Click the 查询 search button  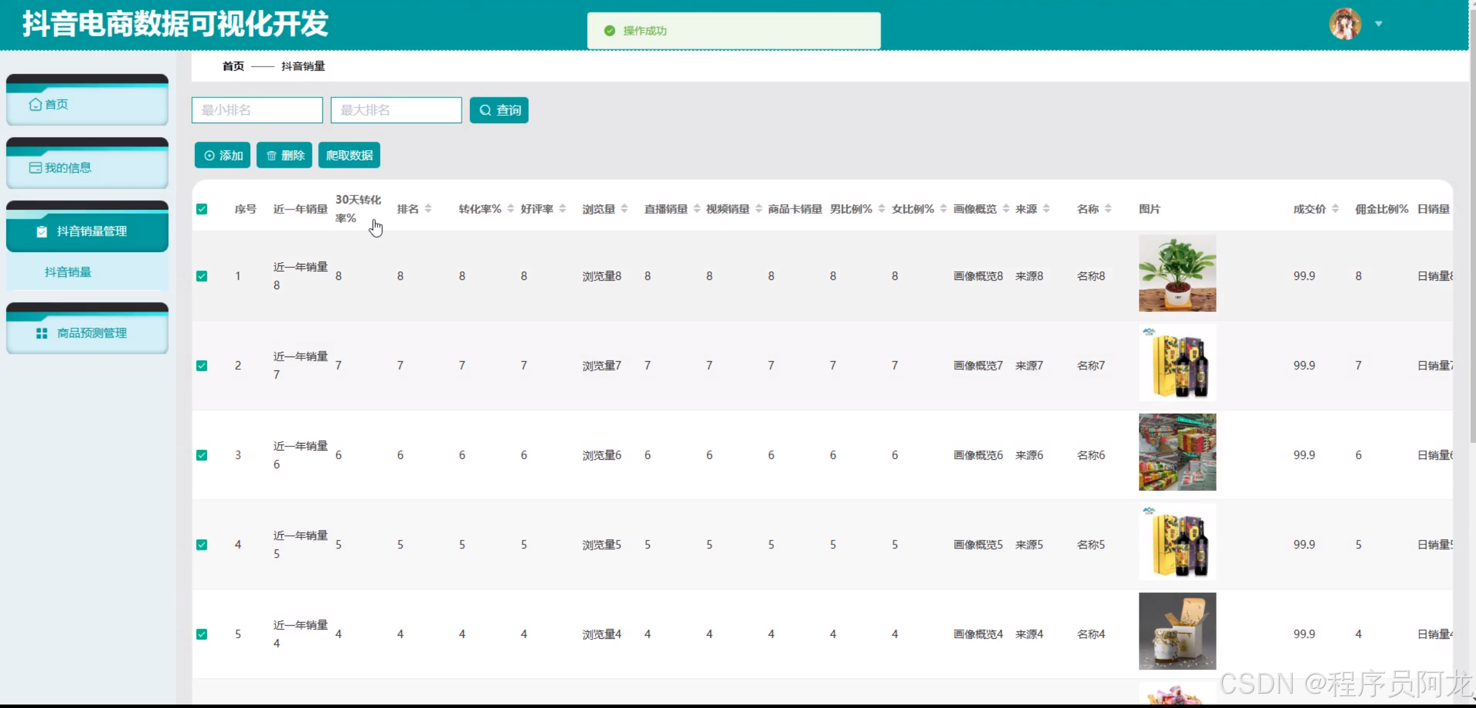[x=499, y=110]
